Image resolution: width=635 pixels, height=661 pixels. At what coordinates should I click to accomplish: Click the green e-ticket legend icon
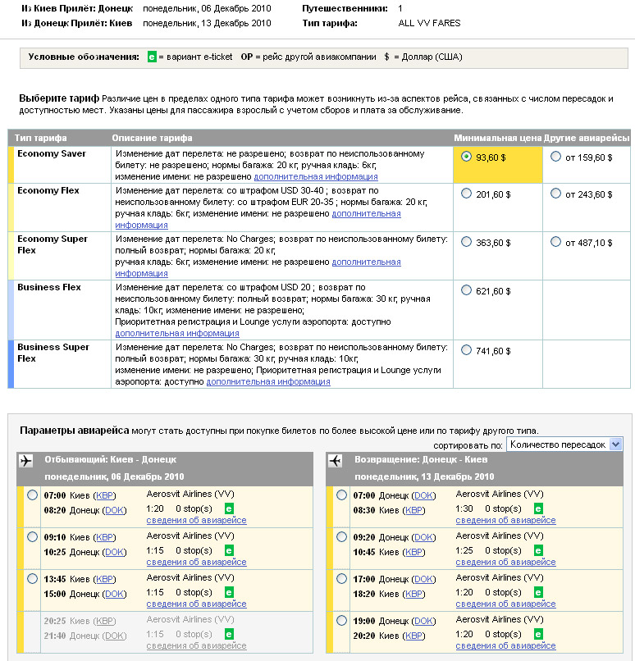[x=152, y=57]
